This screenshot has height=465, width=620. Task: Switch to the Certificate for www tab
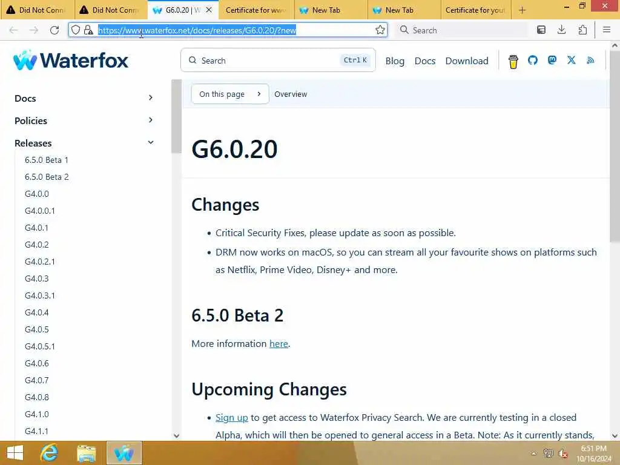pos(256,10)
